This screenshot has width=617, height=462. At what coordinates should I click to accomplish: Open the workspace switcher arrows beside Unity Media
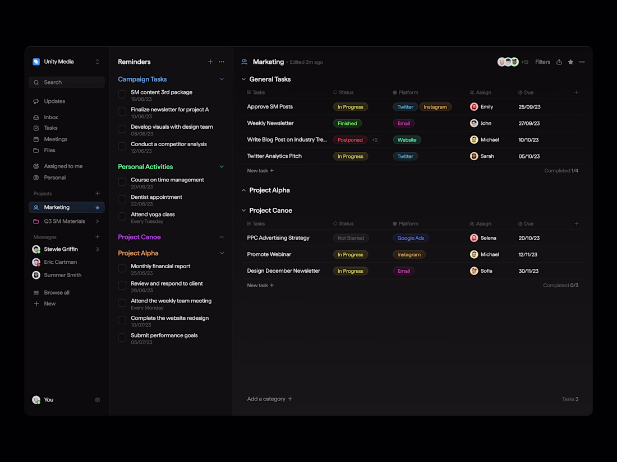pyautogui.click(x=98, y=62)
